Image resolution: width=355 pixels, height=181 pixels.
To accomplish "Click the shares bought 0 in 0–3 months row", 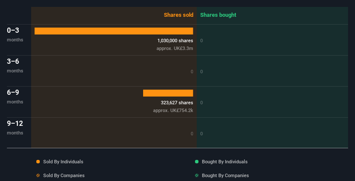I will [201, 41].
